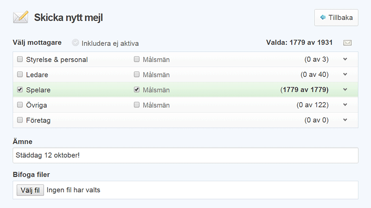Viewport: 371px width, 208px height.
Task: Click the Välj fil button
Action: [x=30, y=190]
